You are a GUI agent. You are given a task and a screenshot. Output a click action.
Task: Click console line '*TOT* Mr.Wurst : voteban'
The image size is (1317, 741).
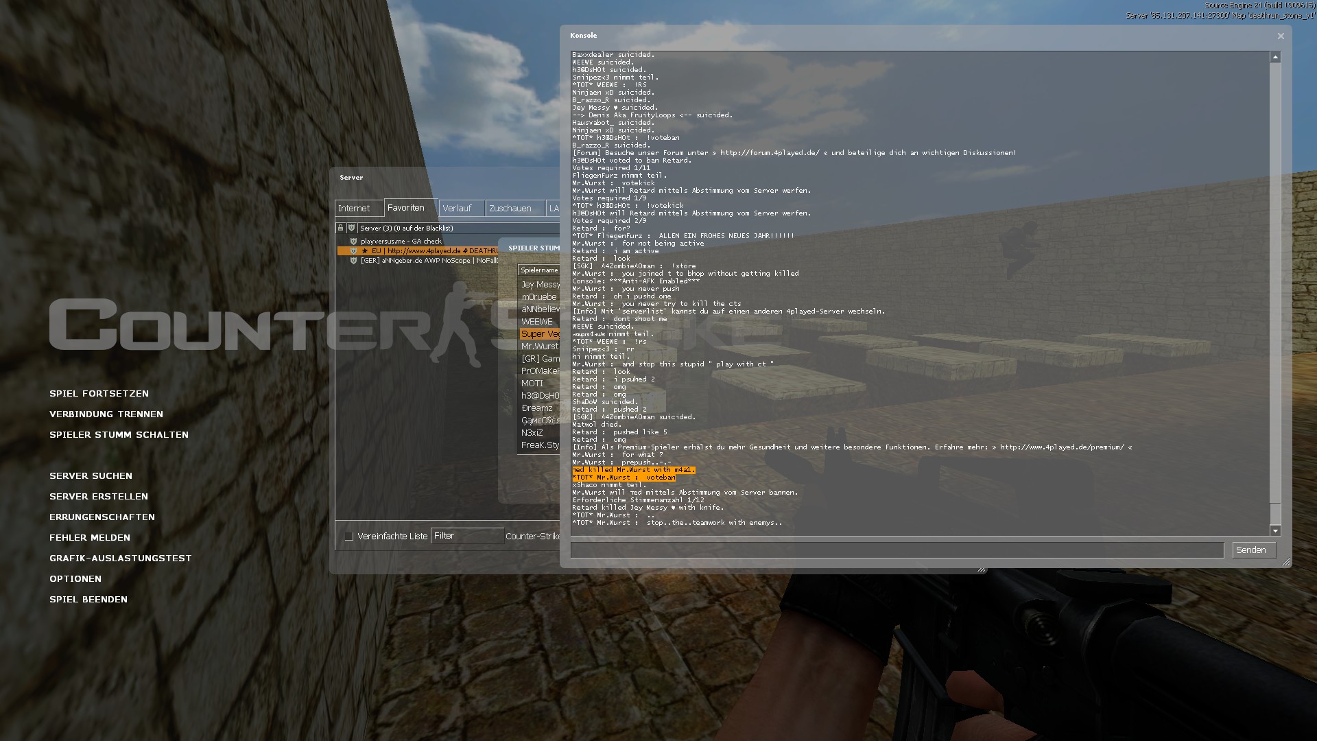point(624,478)
